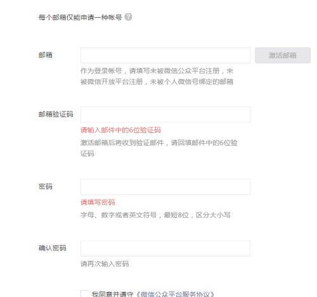Click the 激活邮箱后将收到验证邮件 hint text
Image resolution: width=317 pixels, height=297 pixels.
(x=158, y=148)
